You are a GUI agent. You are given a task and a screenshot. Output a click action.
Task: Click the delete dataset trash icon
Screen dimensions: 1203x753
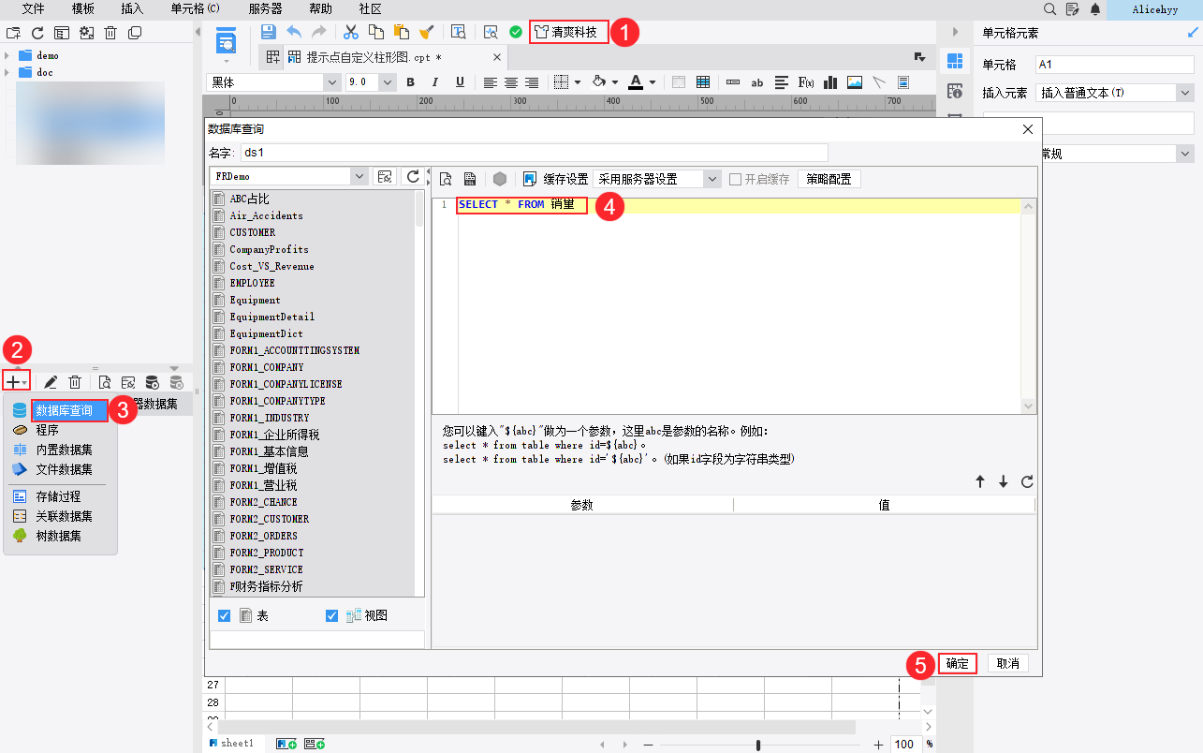point(75,382)
